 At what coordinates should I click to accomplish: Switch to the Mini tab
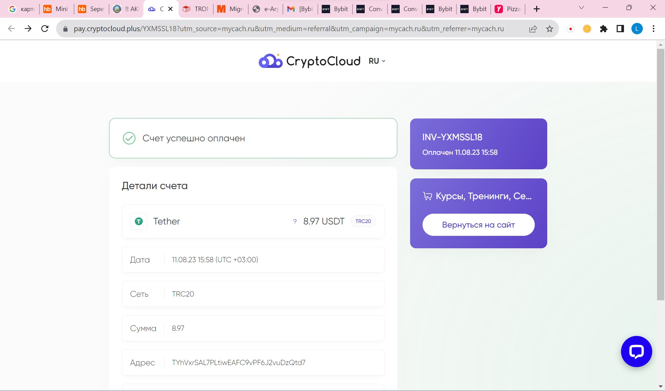pyautogui.click(x=56, y=9)
